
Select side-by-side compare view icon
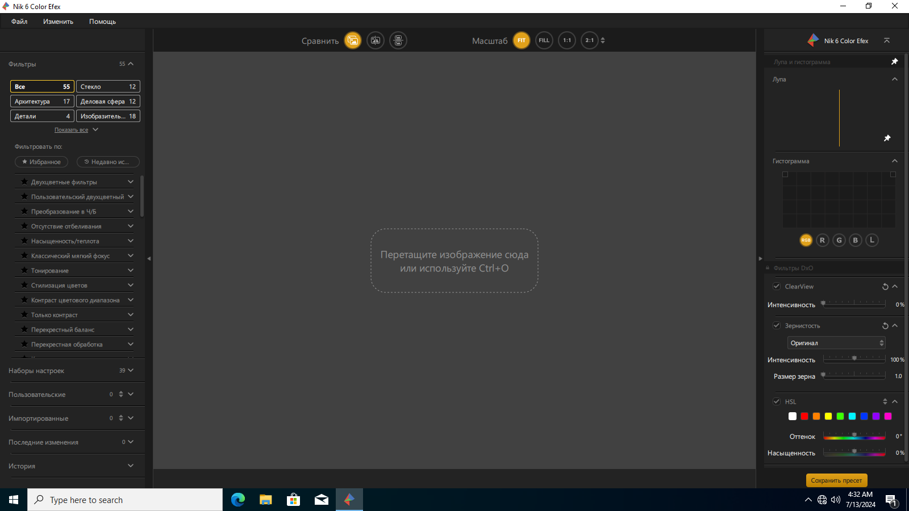398,40
